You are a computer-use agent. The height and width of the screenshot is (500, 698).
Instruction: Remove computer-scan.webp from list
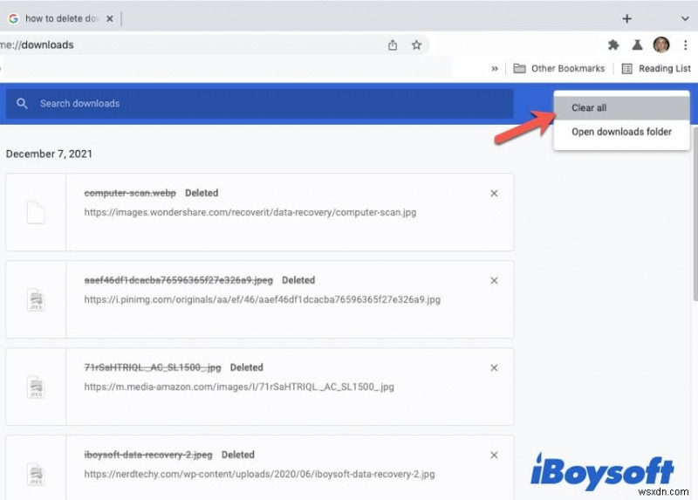tap(494, 193)
